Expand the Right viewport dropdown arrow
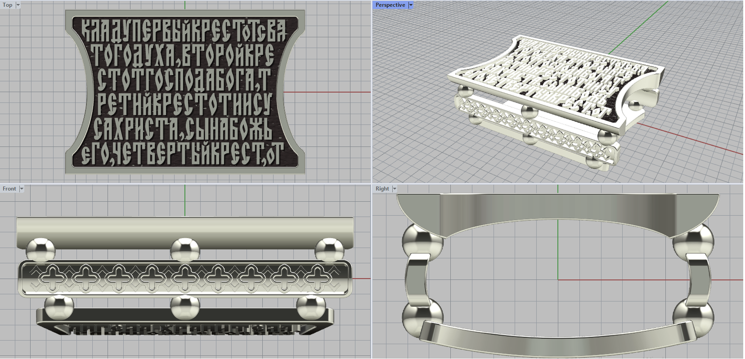 point(394,189)
